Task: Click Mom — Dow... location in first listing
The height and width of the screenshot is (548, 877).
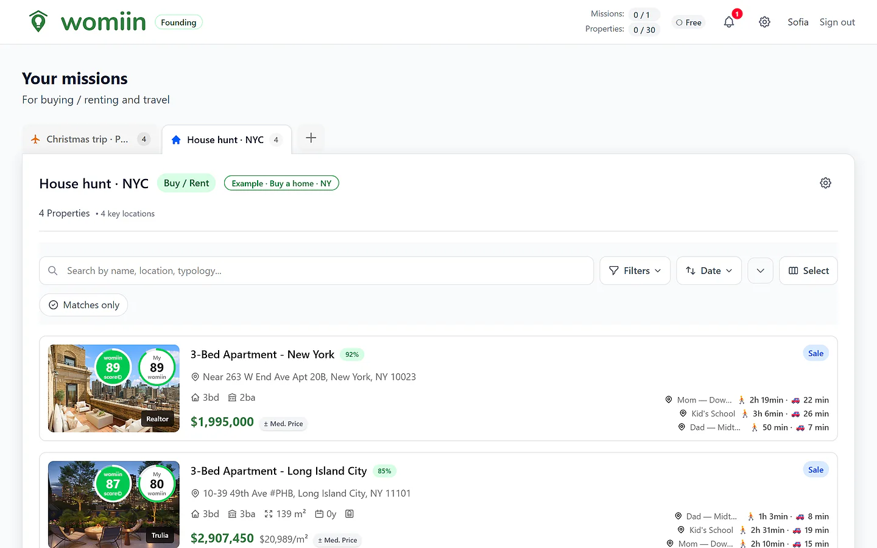Action: 704,400
